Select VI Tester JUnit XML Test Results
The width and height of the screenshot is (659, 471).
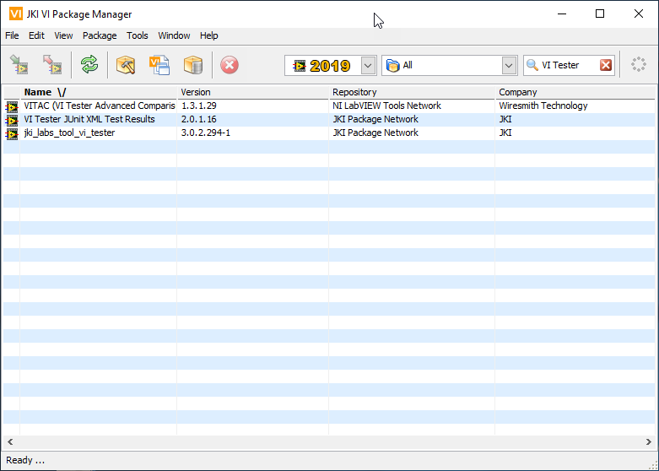89,119
